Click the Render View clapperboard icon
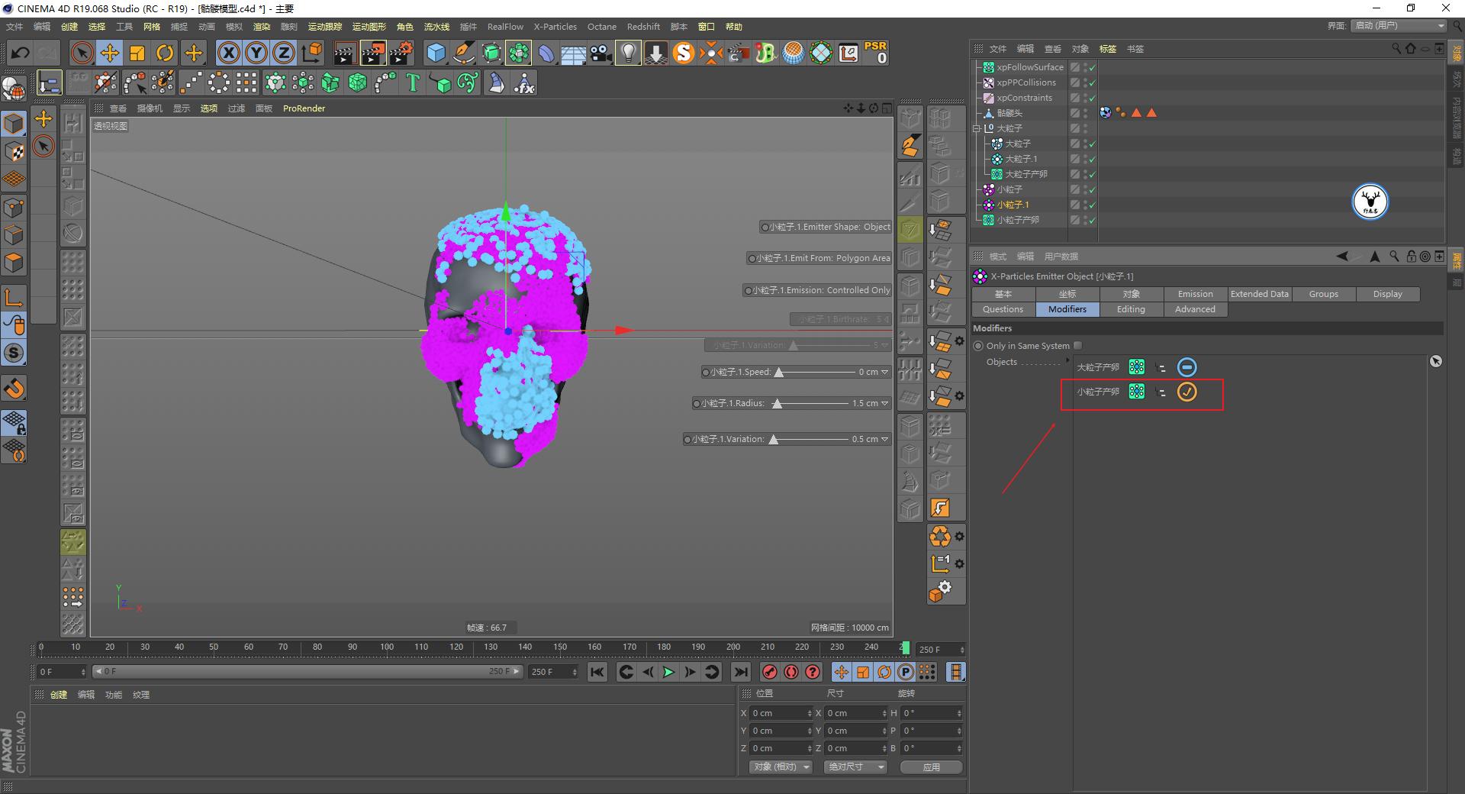 tap(345, 53)
